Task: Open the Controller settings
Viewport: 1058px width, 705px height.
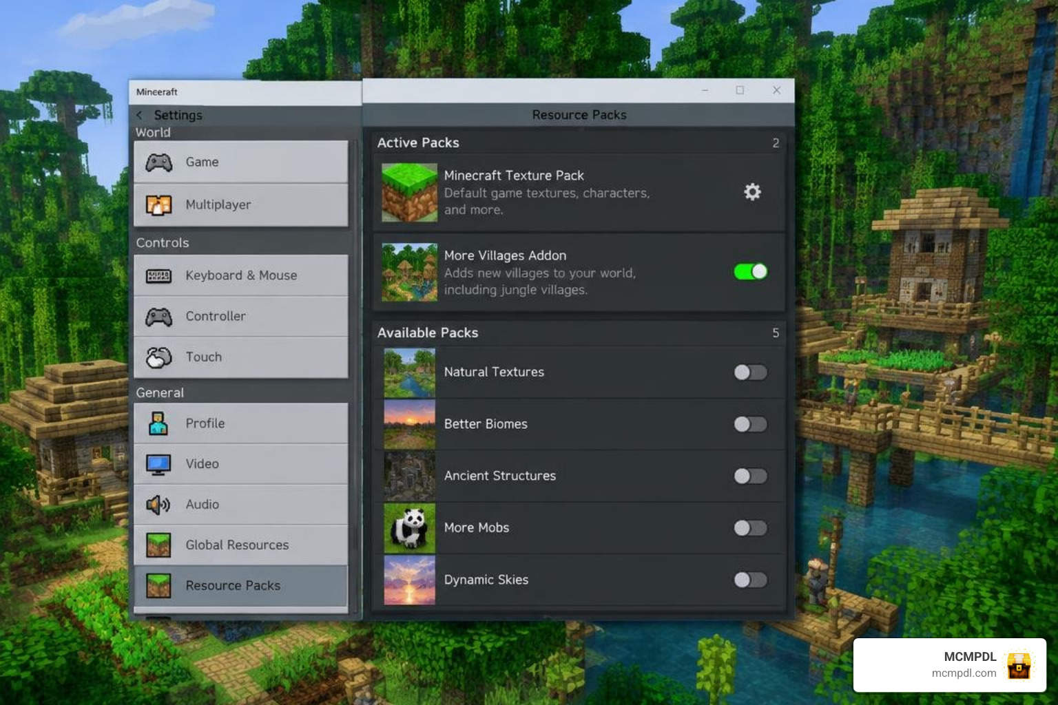Action: (x=241, y=317)
